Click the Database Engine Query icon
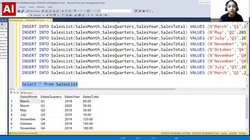The image size is (250, 140). [x=43, y=11]
